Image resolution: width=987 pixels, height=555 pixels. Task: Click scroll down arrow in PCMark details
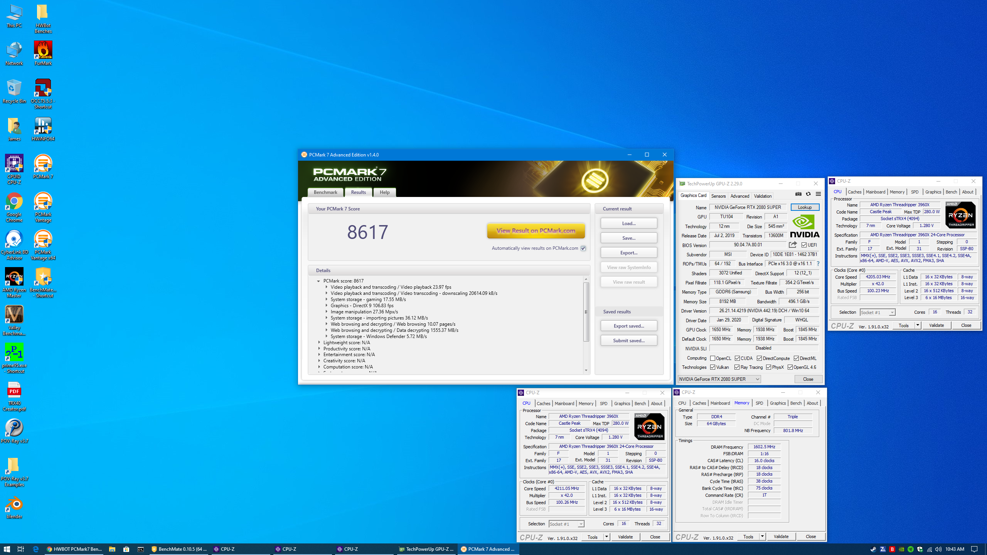coord(586,370)
